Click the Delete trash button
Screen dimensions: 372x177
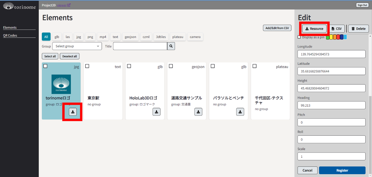click(x=358, y=29)
